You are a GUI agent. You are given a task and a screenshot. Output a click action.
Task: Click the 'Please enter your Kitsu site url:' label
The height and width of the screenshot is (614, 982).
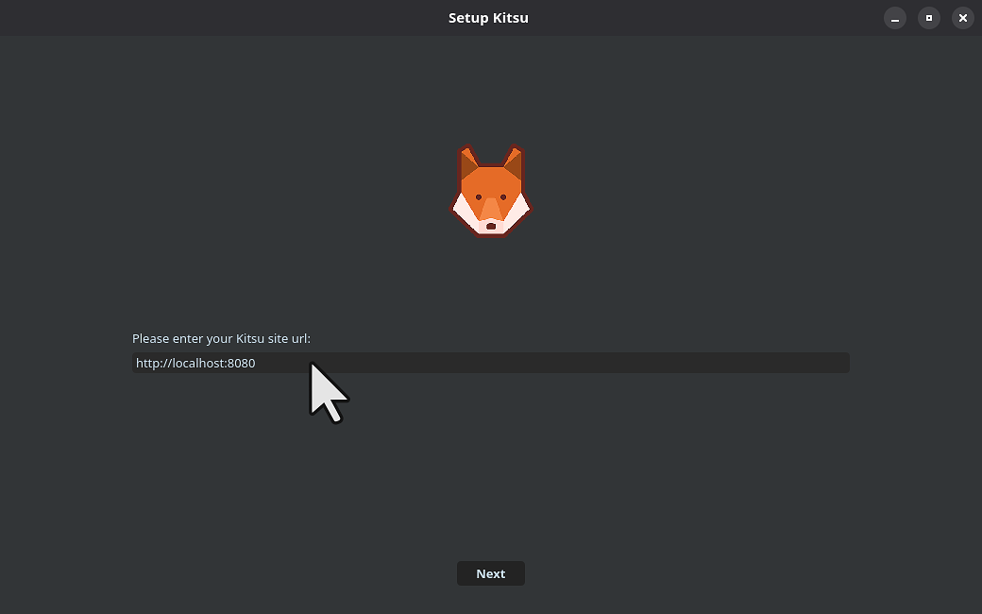click(x=221, y=338)
